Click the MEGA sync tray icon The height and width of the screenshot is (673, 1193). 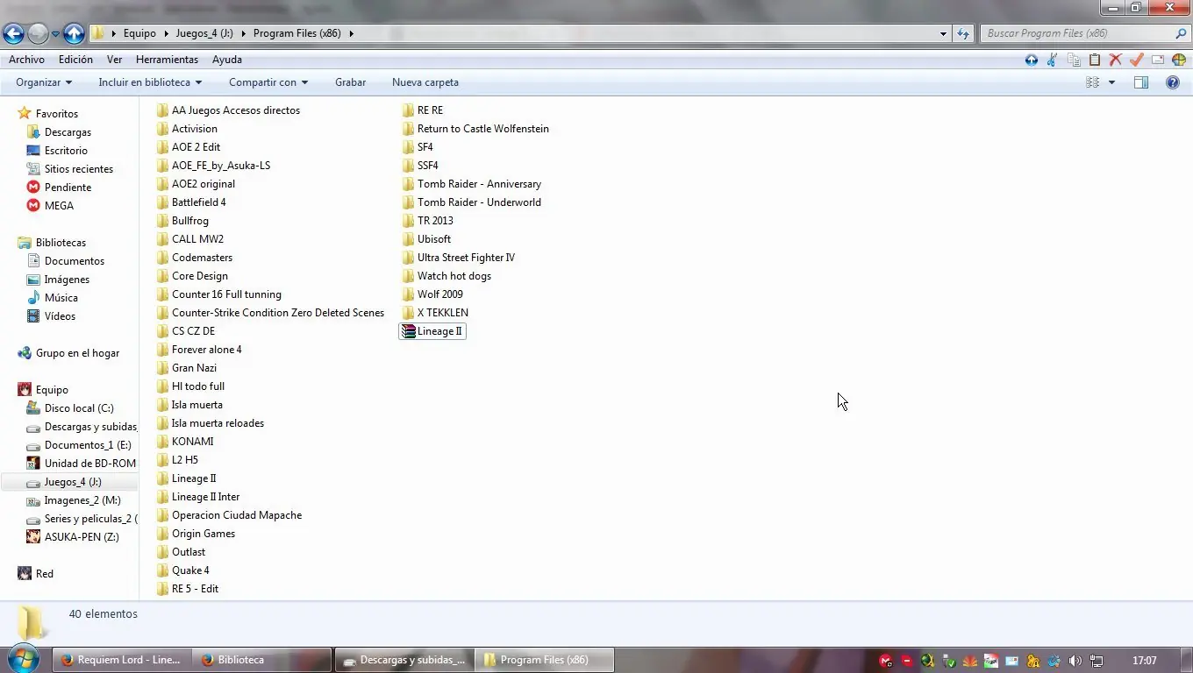(886, 661)
